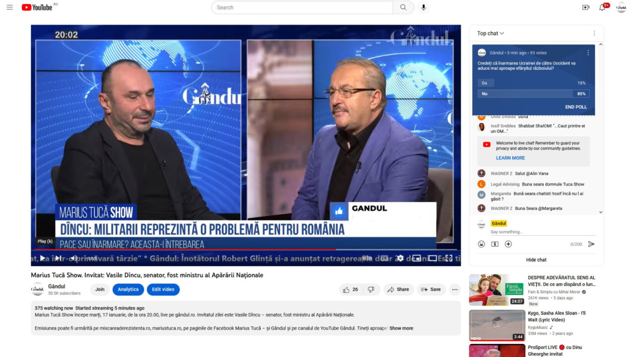The height and width of the screenshot is (357, 635).
Task: Click WAGNER Z in Salut message
Action: tap(502, 173)
